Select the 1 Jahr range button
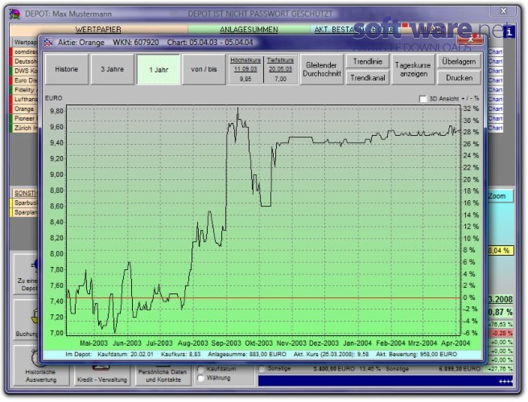 [159, 70]
